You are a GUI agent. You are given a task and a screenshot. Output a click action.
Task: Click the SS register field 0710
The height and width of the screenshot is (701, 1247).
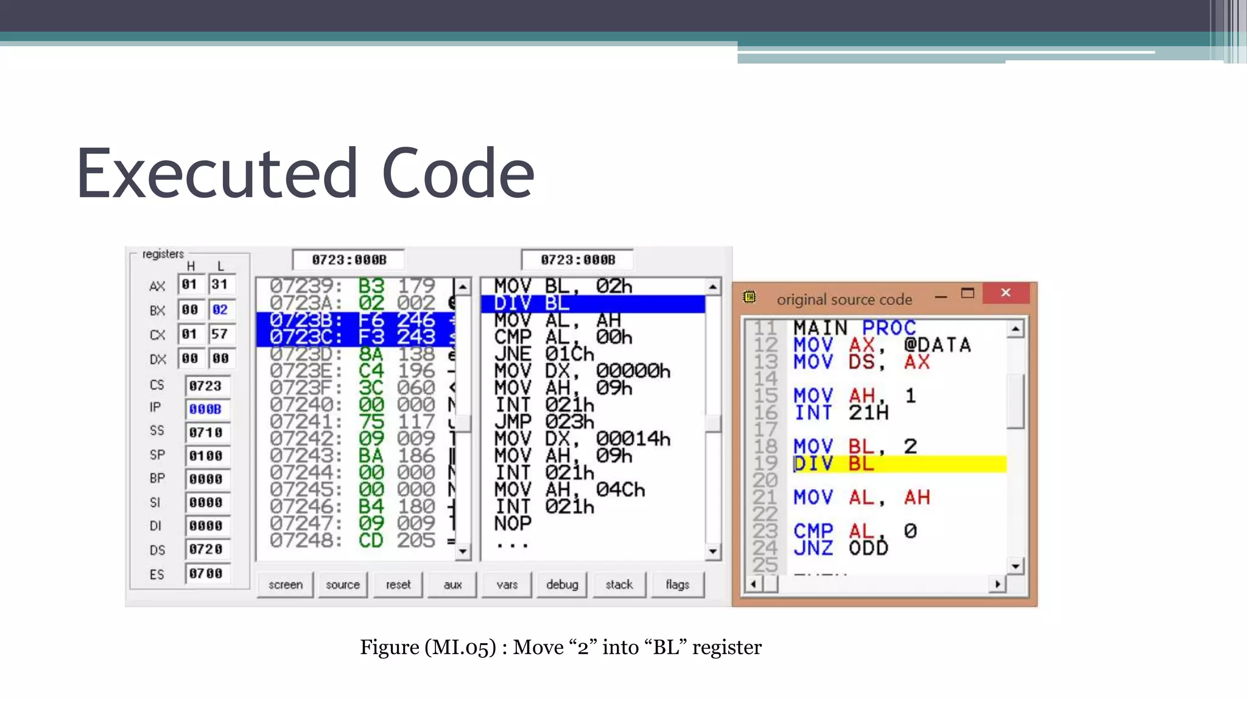[x=207, y=433]
